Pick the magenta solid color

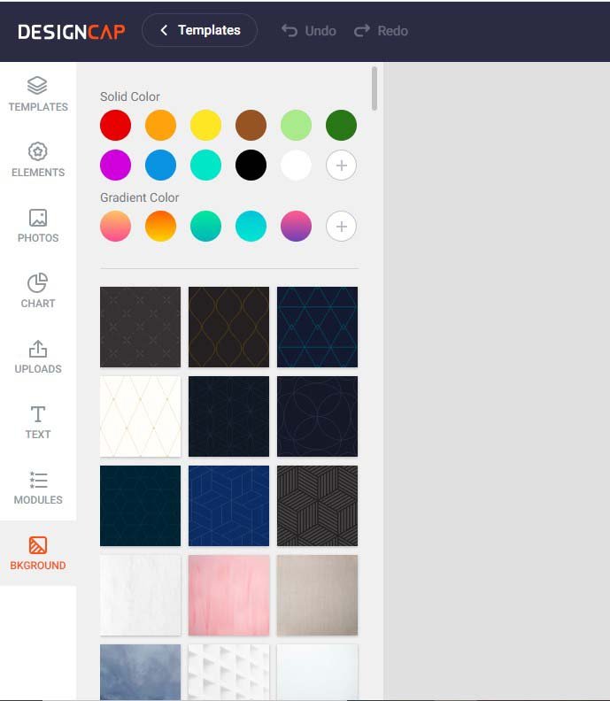point(115,166)
